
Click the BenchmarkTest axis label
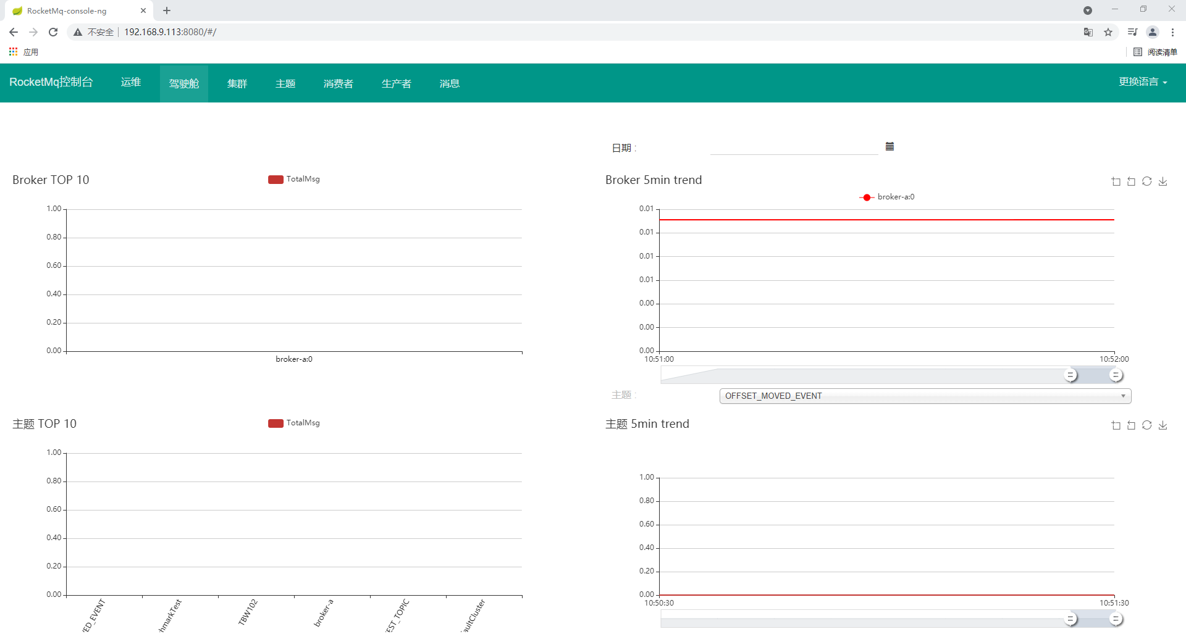[x=170, y=616]
